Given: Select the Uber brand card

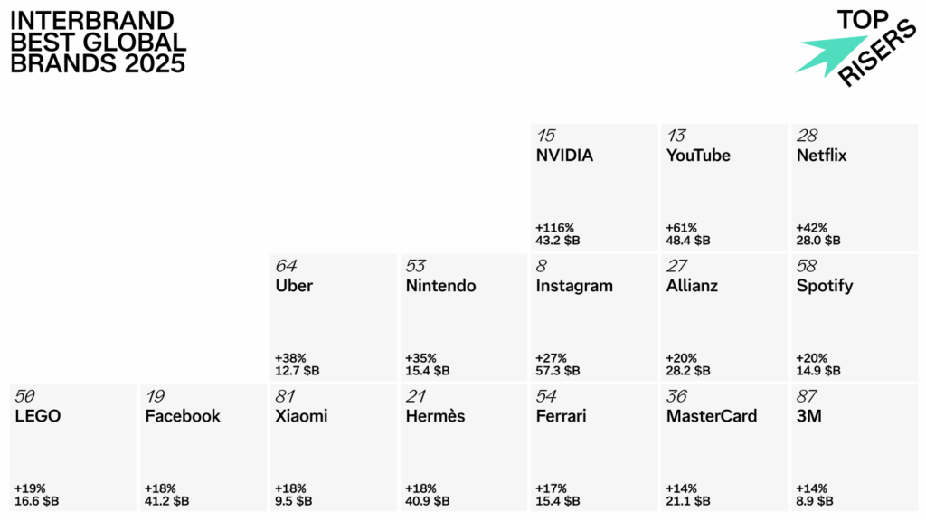Looking at the screenshot, I should pyautogui.click(x=333, y=317).
